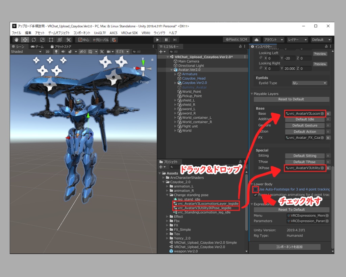Open Account dropdown

coord(274,40)
